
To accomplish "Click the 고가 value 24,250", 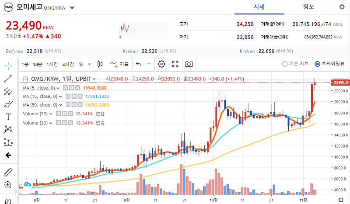I will point(245,24).
